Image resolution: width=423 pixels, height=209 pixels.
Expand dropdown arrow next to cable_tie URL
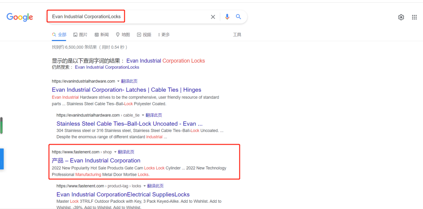[x=143, y=115]
